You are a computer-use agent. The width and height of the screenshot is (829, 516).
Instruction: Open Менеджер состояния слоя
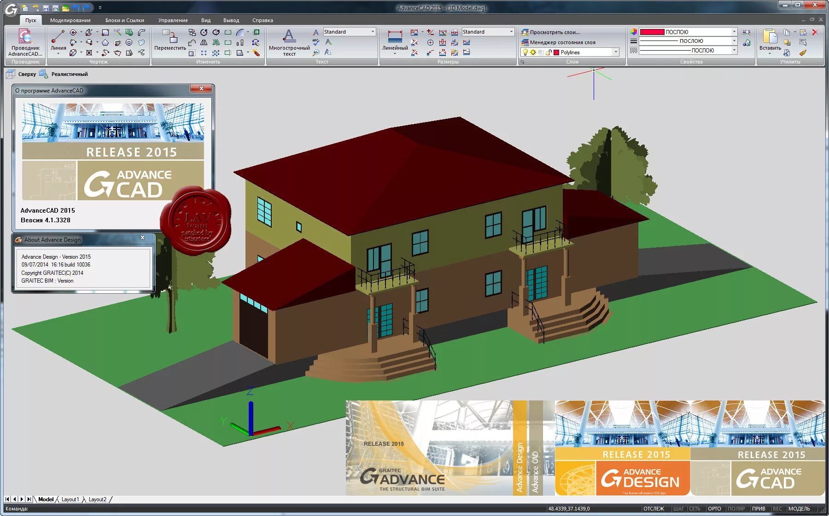click(558, 42)
